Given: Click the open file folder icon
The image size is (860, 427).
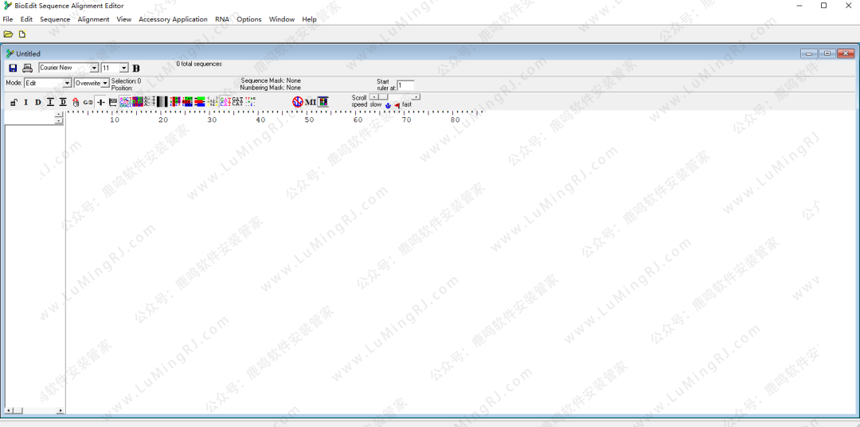Looking at the screenshot, I should pyautogui.click(x=8, y=34).
